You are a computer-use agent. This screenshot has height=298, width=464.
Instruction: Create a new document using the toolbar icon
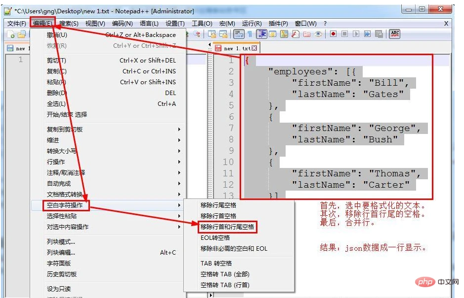(x=10, y=34)
